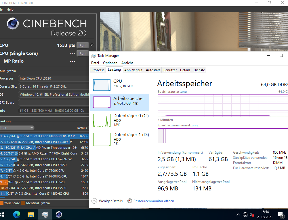The height and width of the screenshot is (220, 288).
Task: Open the Cinebench Help menu
Action: click(x=10, y=9)
